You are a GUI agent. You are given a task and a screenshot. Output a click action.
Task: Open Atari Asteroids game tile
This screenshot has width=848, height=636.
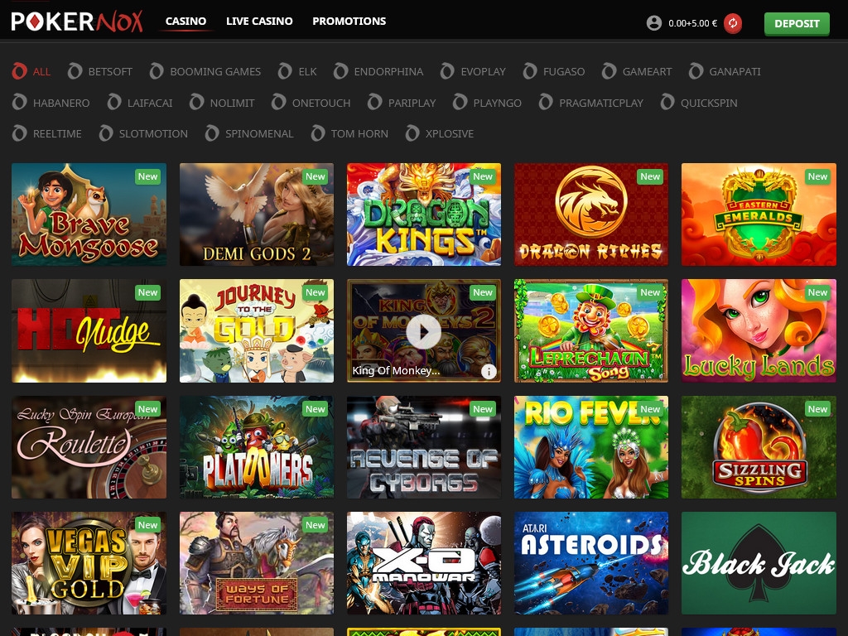pyautogui.click(x=590, y=563)
